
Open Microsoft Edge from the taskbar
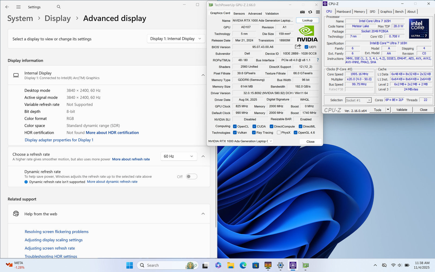tap(243, 265)
